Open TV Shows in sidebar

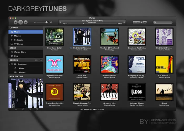pos(26,44)
